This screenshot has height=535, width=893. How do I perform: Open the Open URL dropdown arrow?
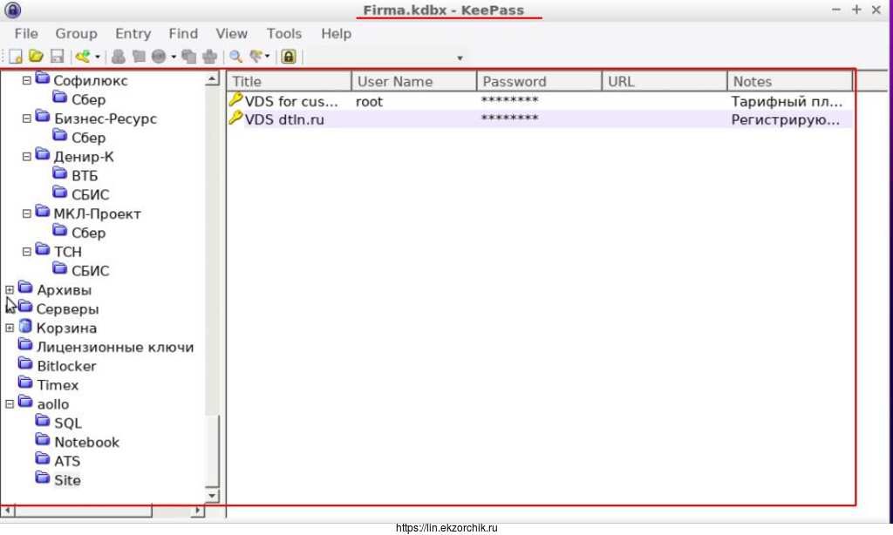[174, 57]
